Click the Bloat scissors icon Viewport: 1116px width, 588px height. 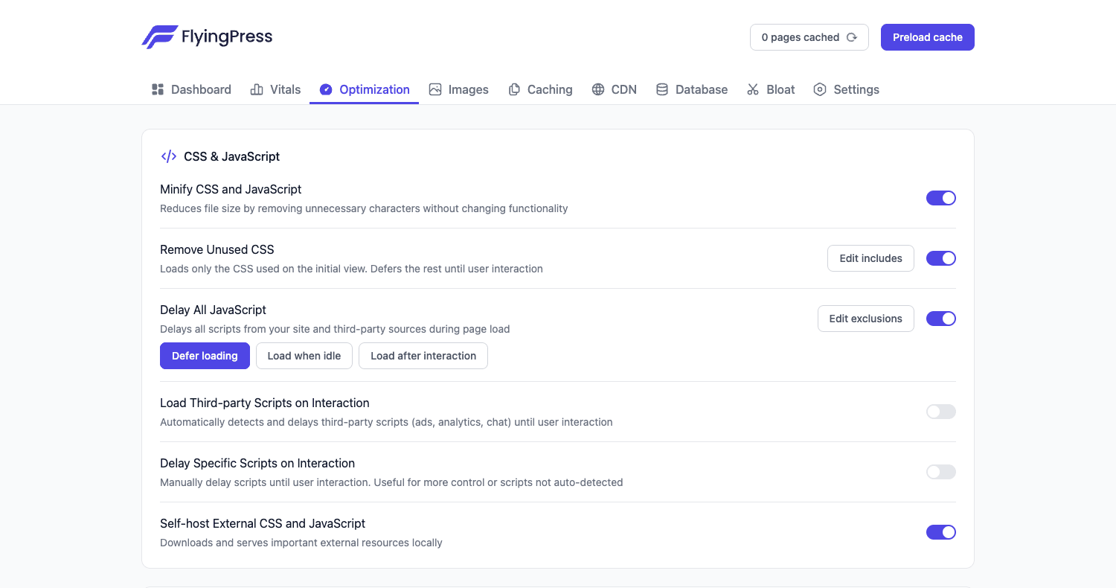pyautogui.click(x=753, y=89)
